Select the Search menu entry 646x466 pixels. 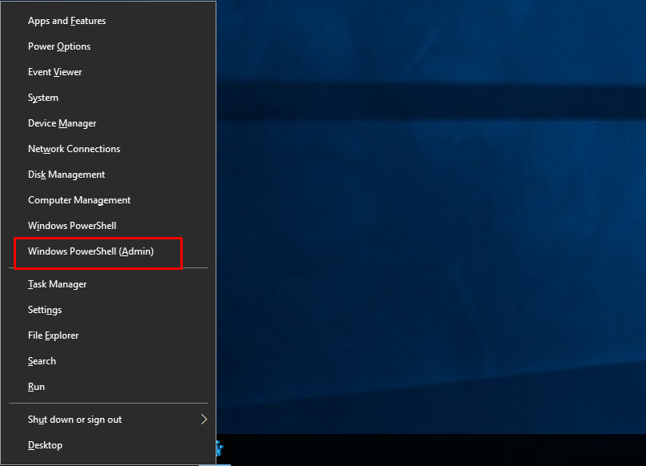pyautogui.click(x=108, y=361)
